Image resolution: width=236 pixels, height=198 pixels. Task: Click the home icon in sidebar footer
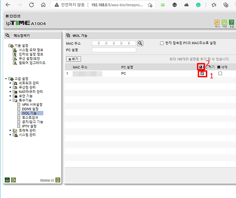click(7, 180)
